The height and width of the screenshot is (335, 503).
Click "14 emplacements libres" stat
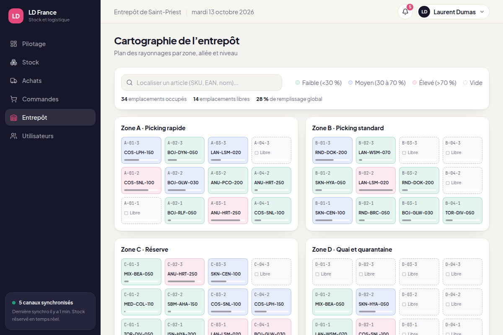(x=221, y=99)
